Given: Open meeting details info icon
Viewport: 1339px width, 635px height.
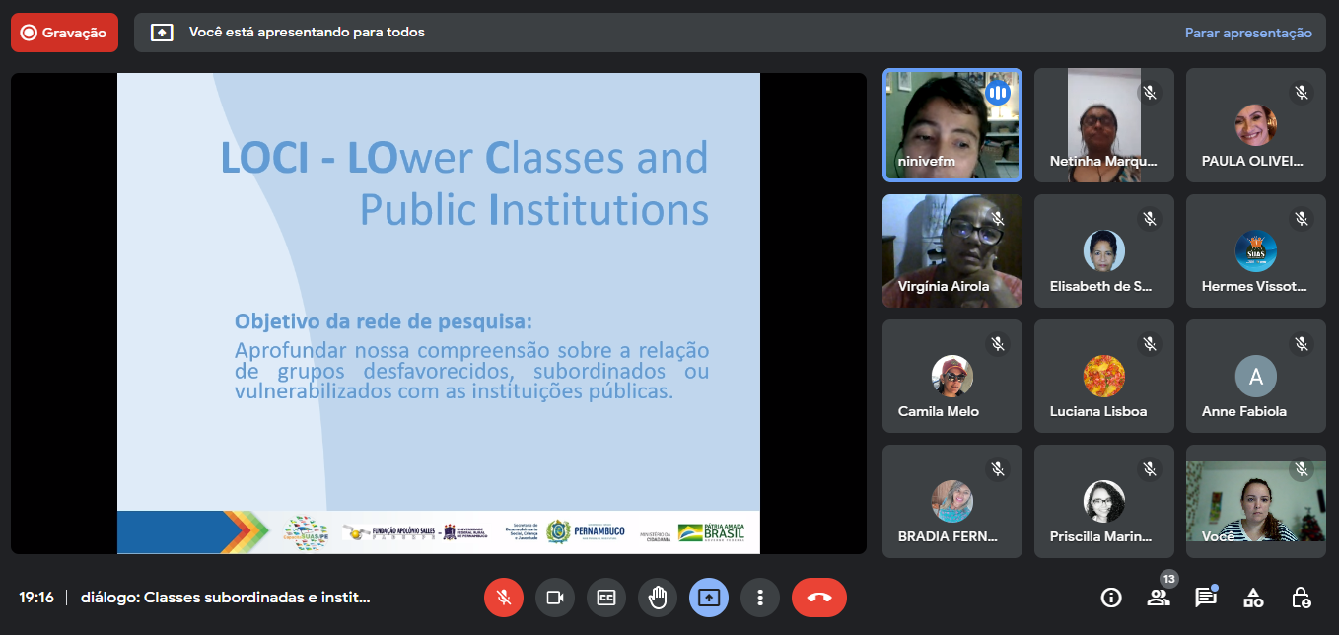Looking at the screenshot, I should point(1111,598).
